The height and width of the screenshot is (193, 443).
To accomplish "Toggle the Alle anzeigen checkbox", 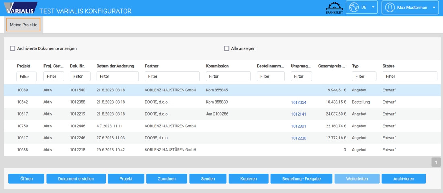I will 226,48.
